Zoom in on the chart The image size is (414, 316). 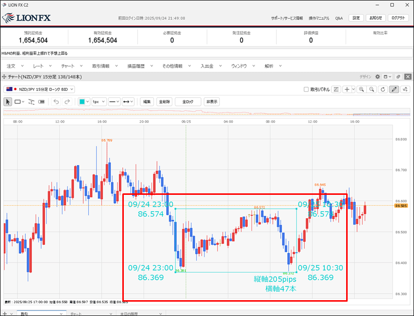click(x=362, y=90)
